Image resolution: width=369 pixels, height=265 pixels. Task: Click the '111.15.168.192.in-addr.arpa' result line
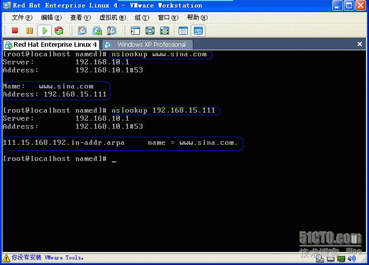point(120,143)
